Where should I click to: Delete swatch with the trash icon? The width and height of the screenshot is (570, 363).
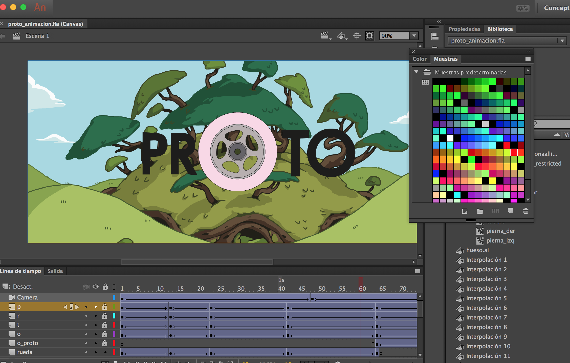(526, 211)
